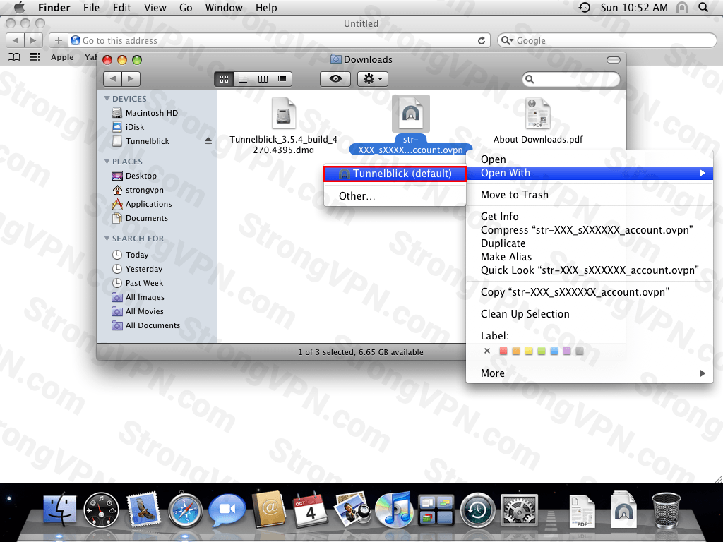Image resolution: width=723 pixels, height=542 pixels.
Task: Expand the More submenu arrow
Action: pos(702,373)
